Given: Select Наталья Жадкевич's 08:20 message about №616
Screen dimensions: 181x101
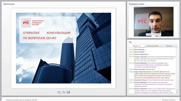Looking at the screenshot, I should click(x=149, y=65).
